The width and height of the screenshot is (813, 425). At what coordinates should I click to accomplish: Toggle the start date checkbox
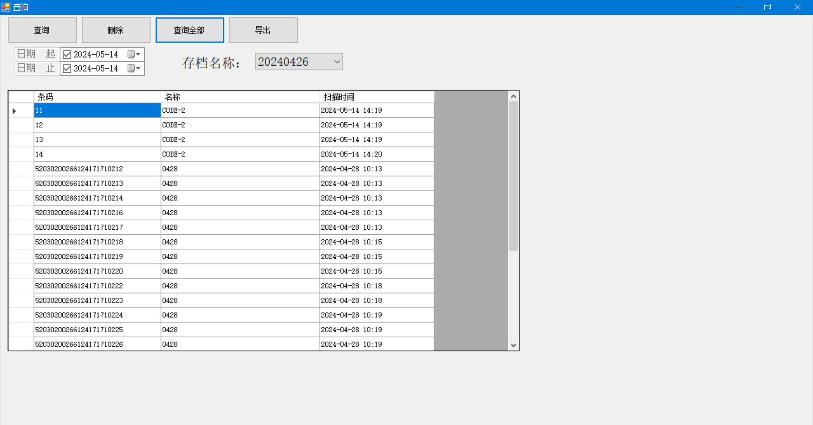pyautogui.click(x=67, y=55)
